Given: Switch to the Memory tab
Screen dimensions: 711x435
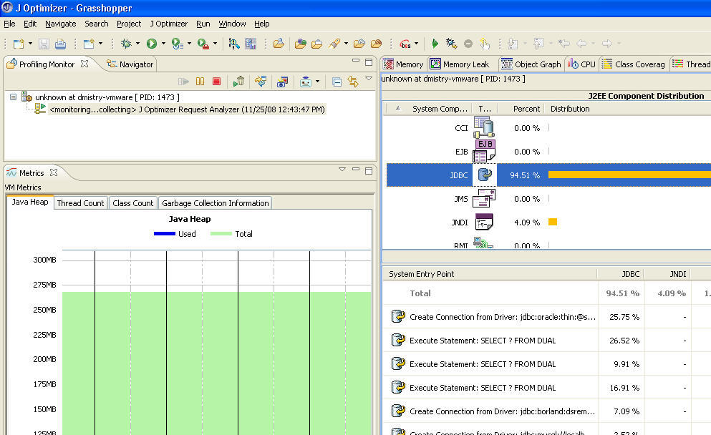Looking at the screenshot, I should click(x=403, y=64).
